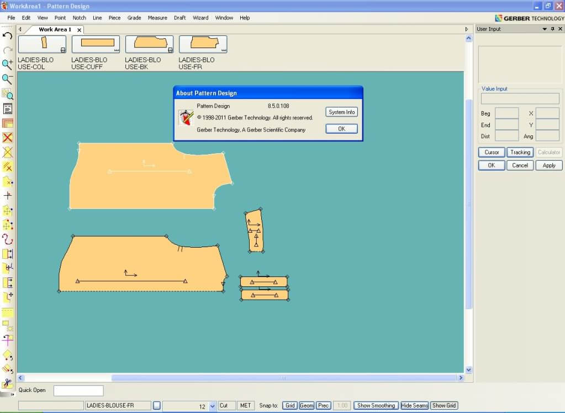
Task: Toggle the Hide Seams button
Action: 415,406
